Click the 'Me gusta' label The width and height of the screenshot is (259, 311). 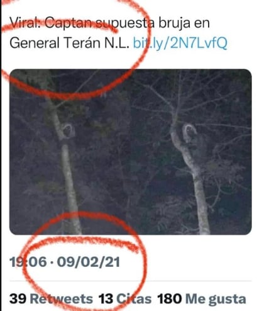click(216, 299)
